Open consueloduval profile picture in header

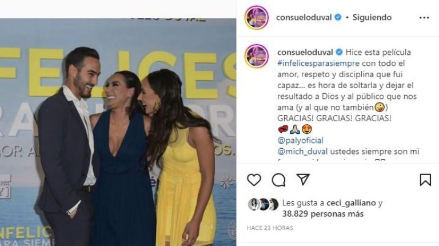257,17
